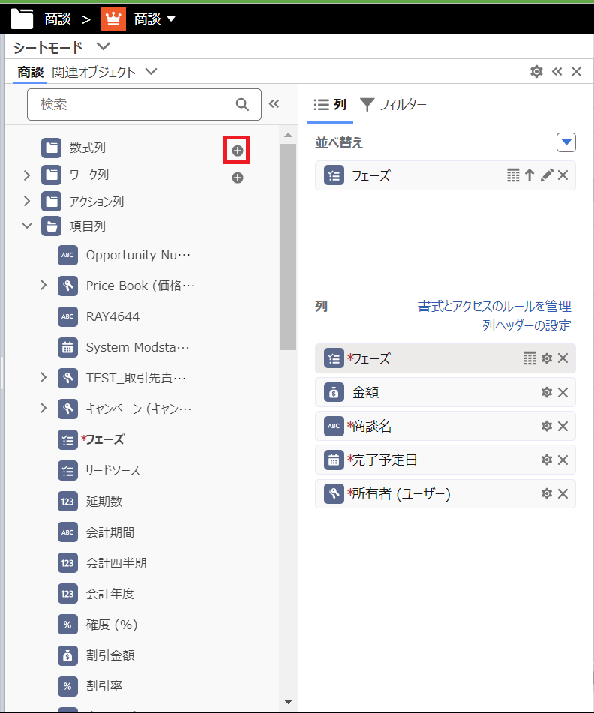Switch to the 商談 object tab
The height and width of the screenshot is (713, 594).
[x=31, y=72]
